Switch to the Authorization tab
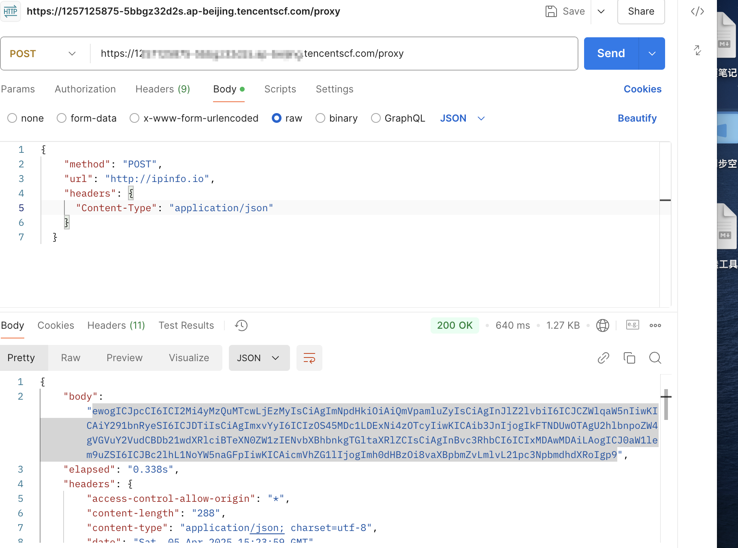The height and width of the screenshot is (548, 738). (85, 89)
